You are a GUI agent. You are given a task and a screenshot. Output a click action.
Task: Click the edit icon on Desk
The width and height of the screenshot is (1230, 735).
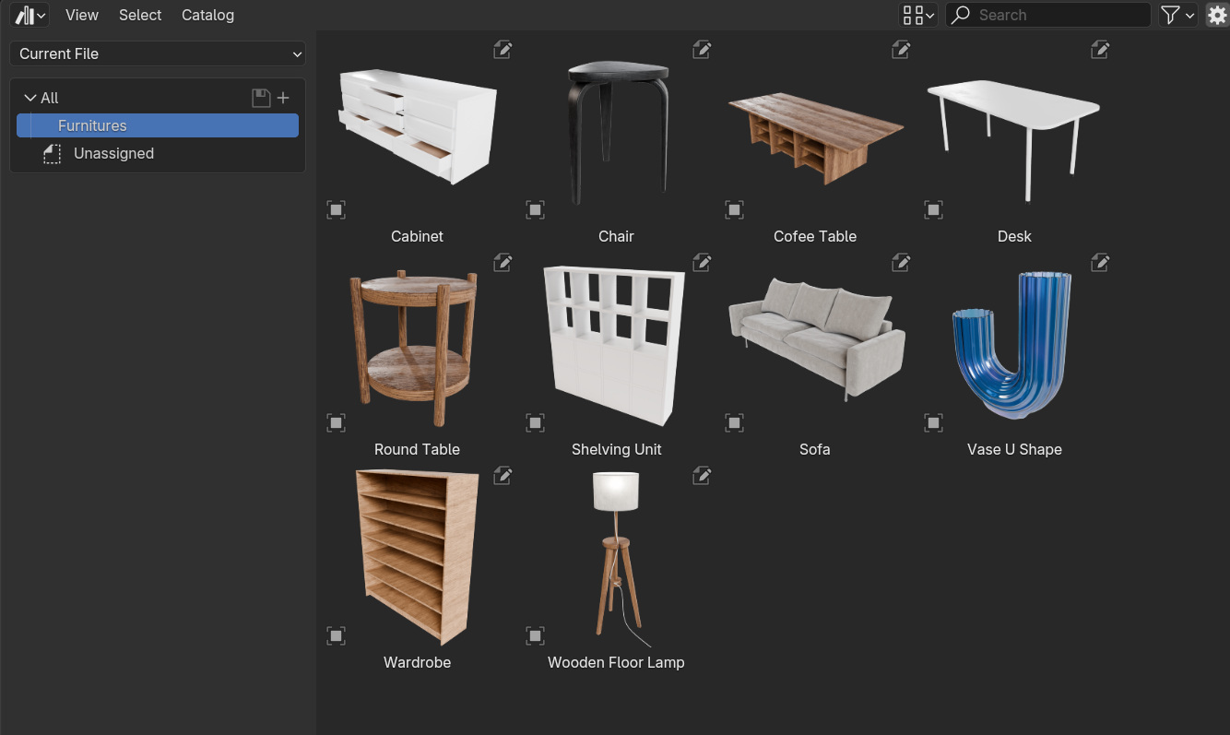pyautogui.click(x=1100, y=50)
